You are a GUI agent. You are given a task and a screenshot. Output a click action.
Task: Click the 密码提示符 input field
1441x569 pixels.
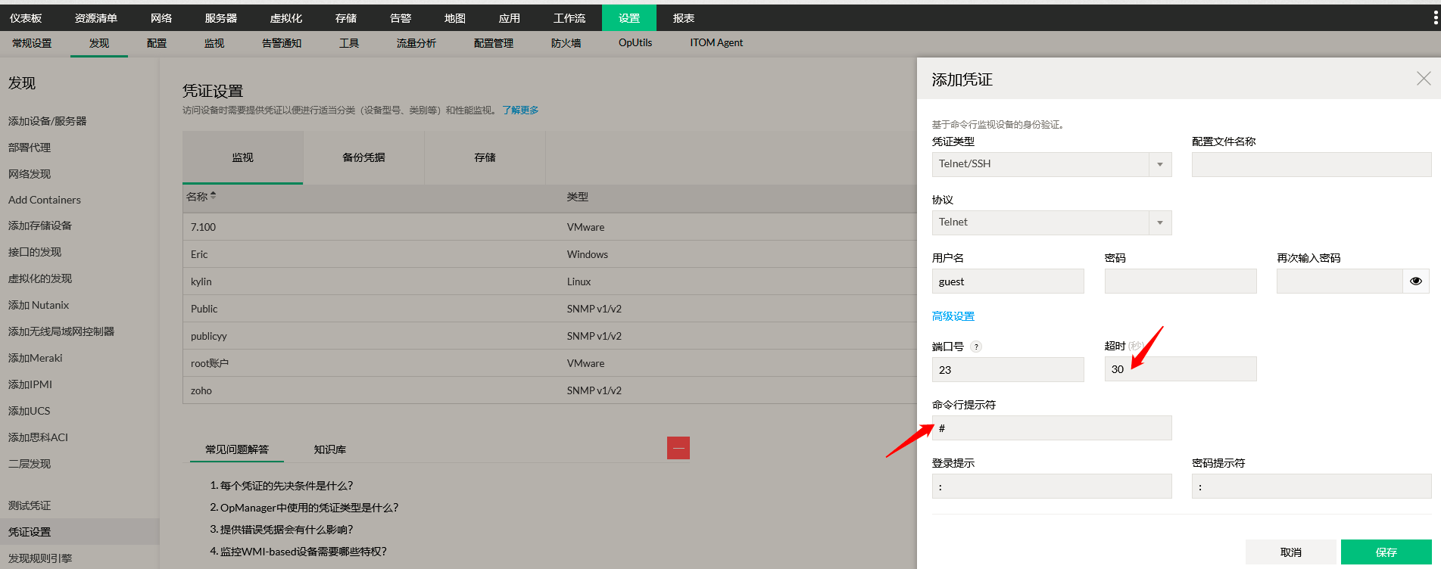(x=1312, y=486)
